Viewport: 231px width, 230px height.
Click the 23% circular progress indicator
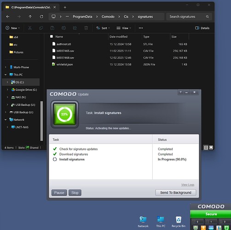coord(64,114)
